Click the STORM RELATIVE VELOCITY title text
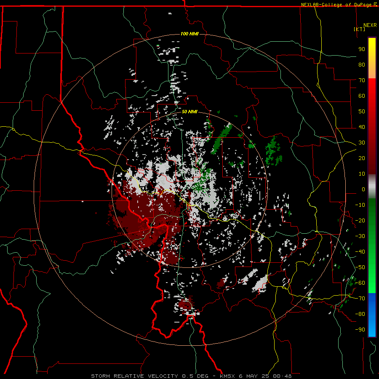This screenshot has height=379, width=379. [x=134, y=376]
